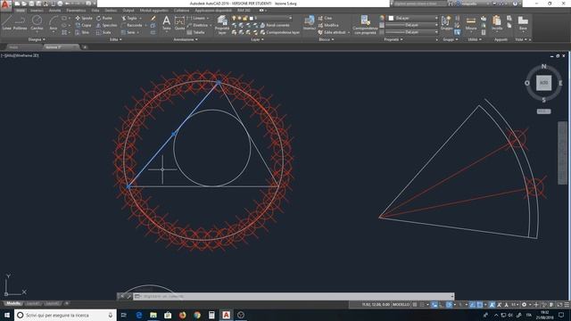
Task: Click the Modifica block button
Action: [x=328, y=25]
